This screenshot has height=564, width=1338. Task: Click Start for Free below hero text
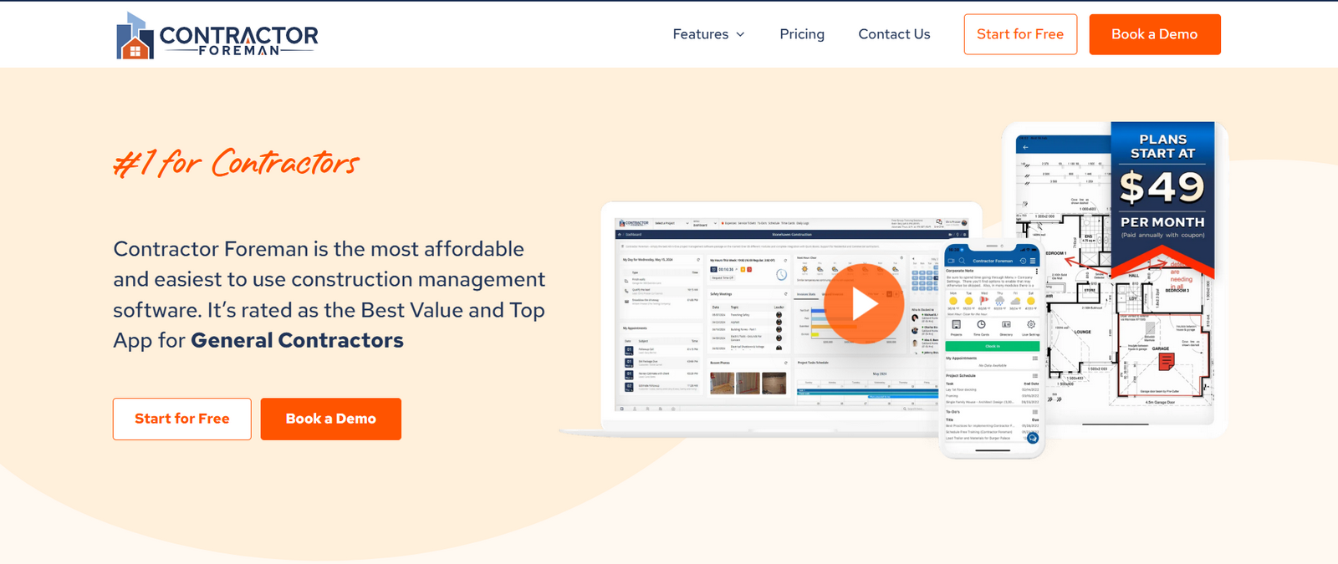click(182, 419)
